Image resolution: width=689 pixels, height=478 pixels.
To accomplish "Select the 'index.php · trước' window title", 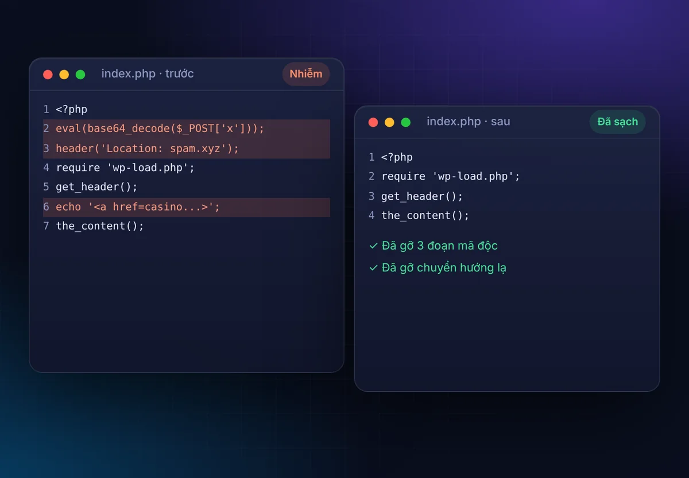I will coord(148,74).
